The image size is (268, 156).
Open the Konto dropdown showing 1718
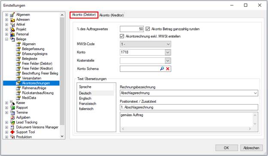tap(168, 52)
